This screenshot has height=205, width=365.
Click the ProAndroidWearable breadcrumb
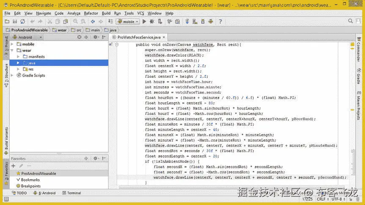coord(27,30)
